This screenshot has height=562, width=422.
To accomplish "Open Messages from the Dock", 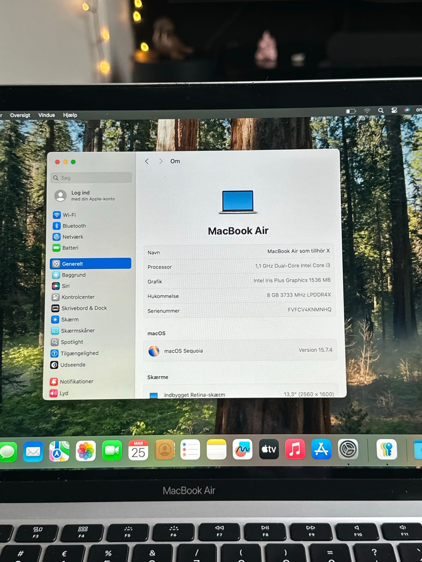I will (x=8, y=452).
